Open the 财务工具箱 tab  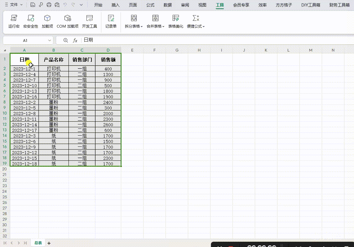[339, 5]
